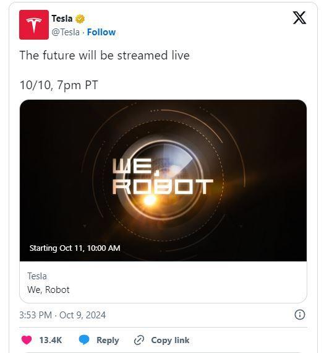Image resolution: width=324 pixels, height=353 pixels.
Task: Click the gold verified badge next to Tesla
Action: [80, 19]
